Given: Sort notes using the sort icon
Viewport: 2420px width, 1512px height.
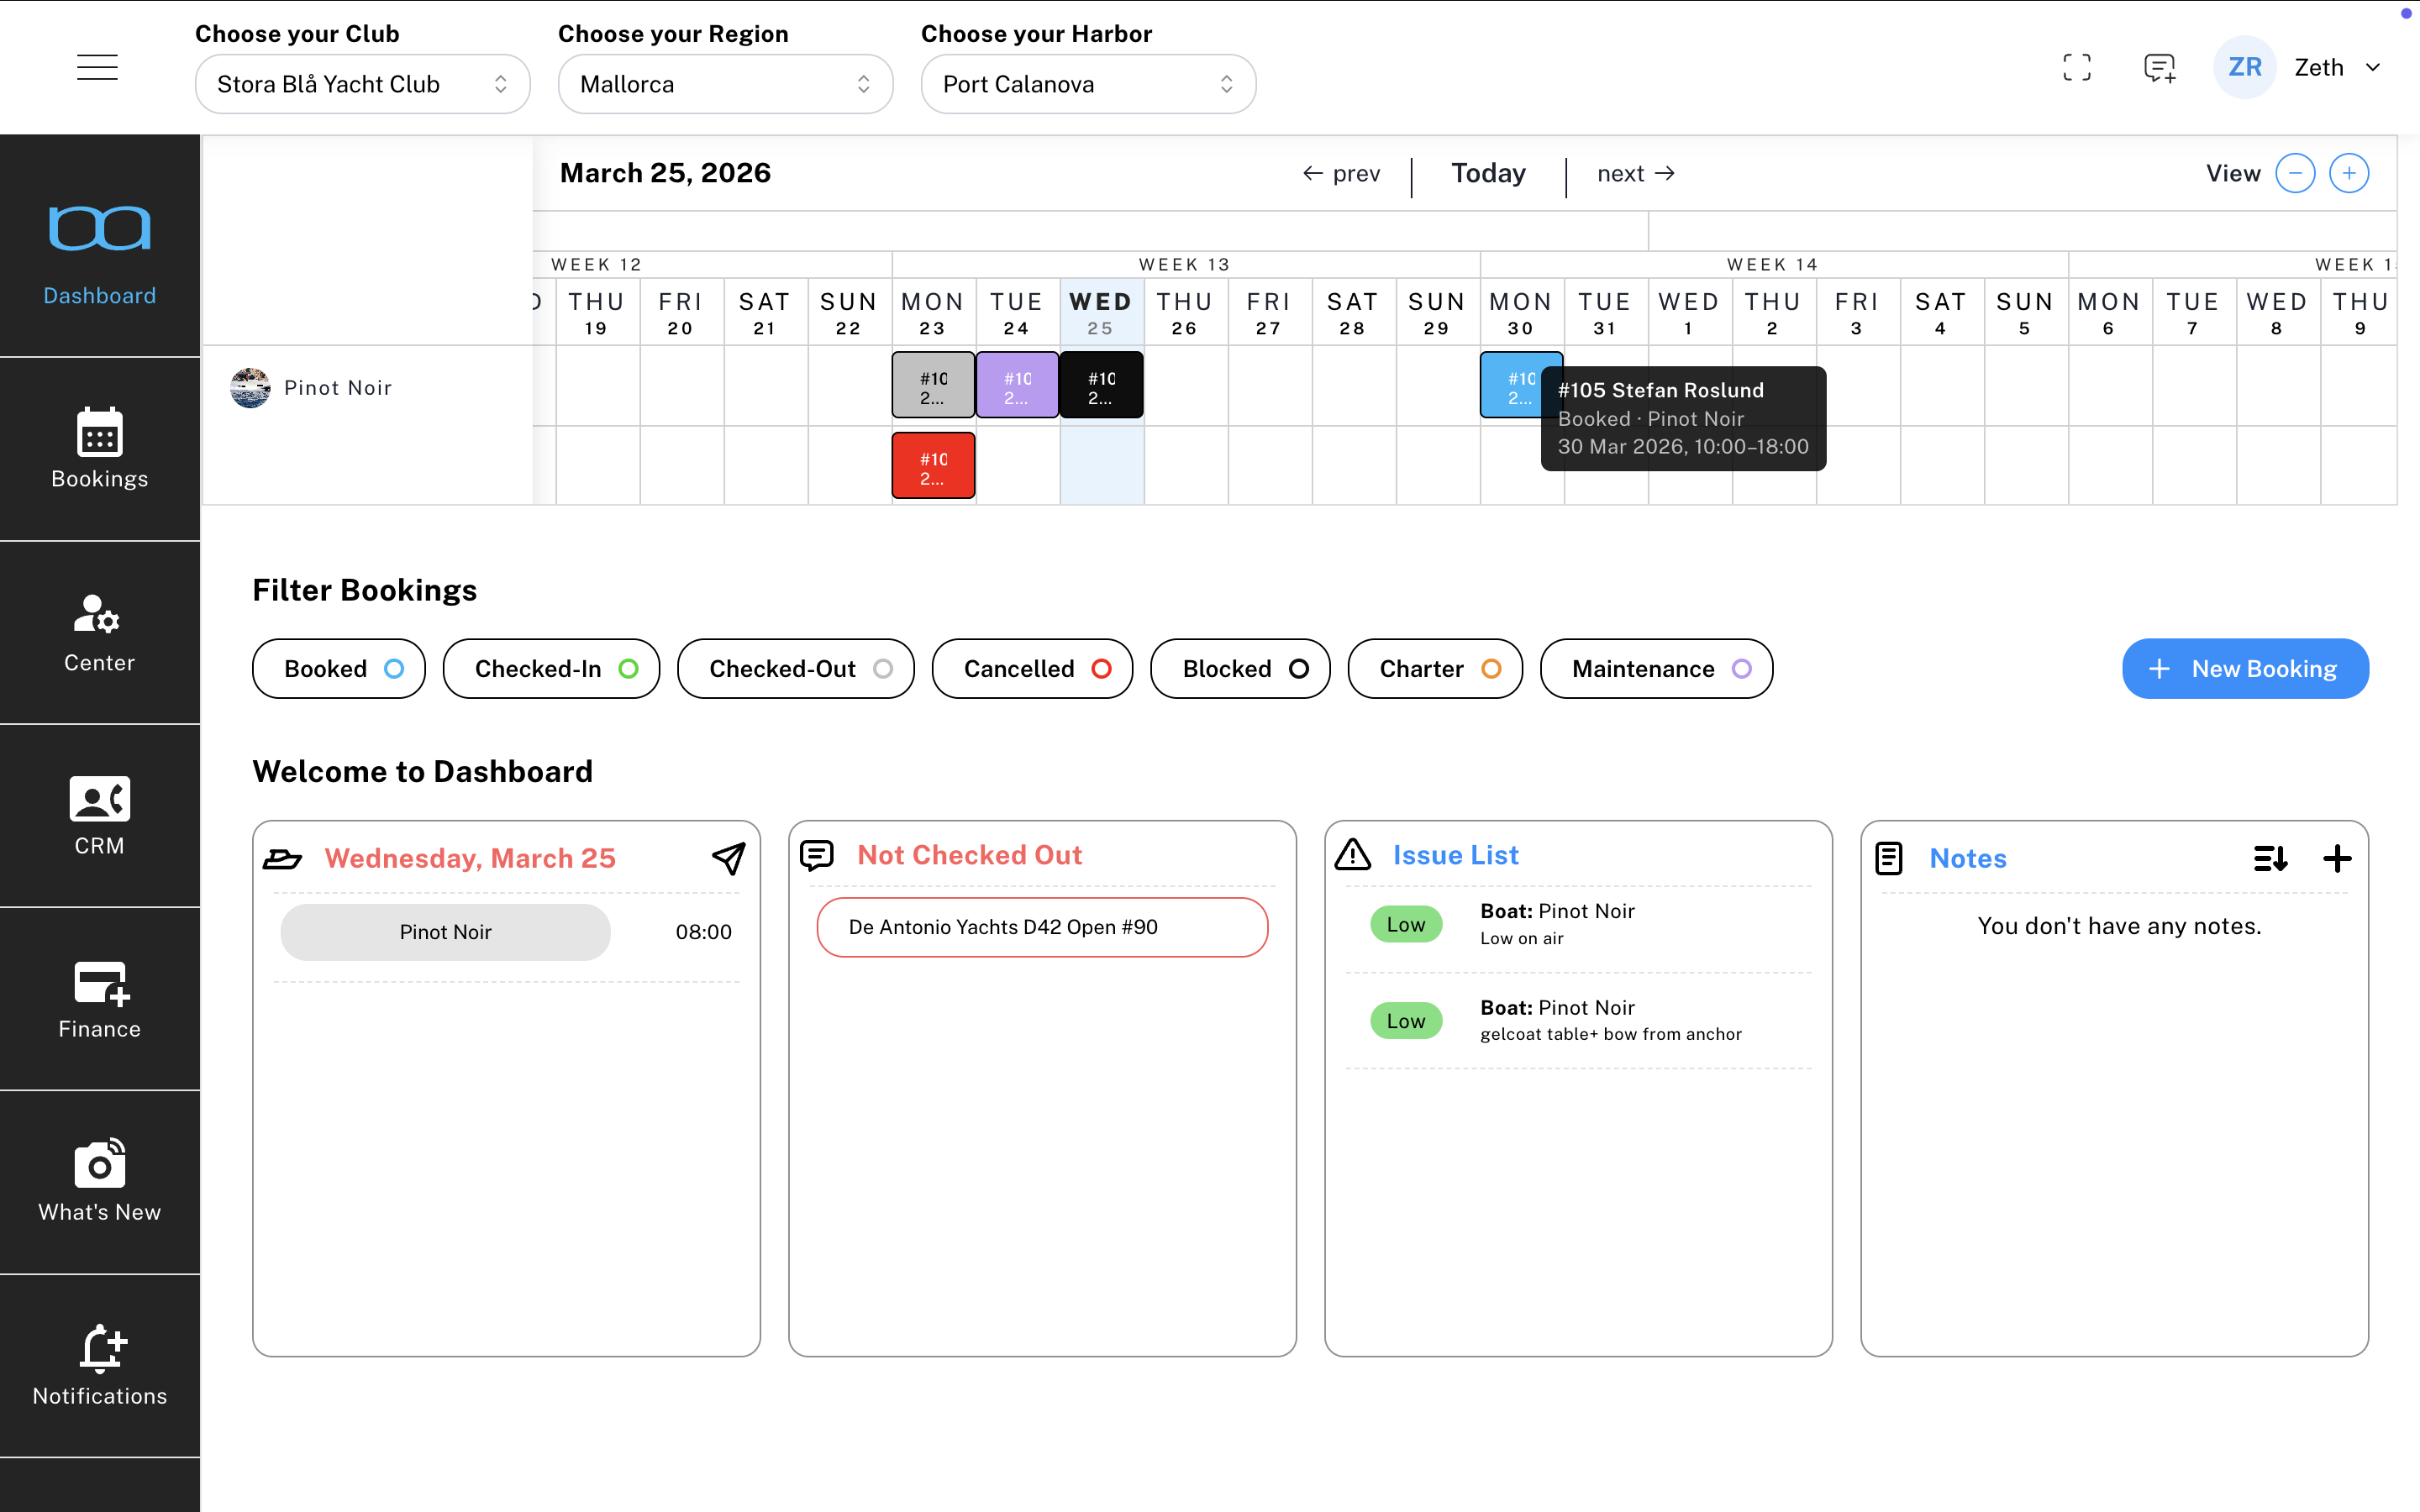Looking at the screenshot, I should [x=2270, y=858].
